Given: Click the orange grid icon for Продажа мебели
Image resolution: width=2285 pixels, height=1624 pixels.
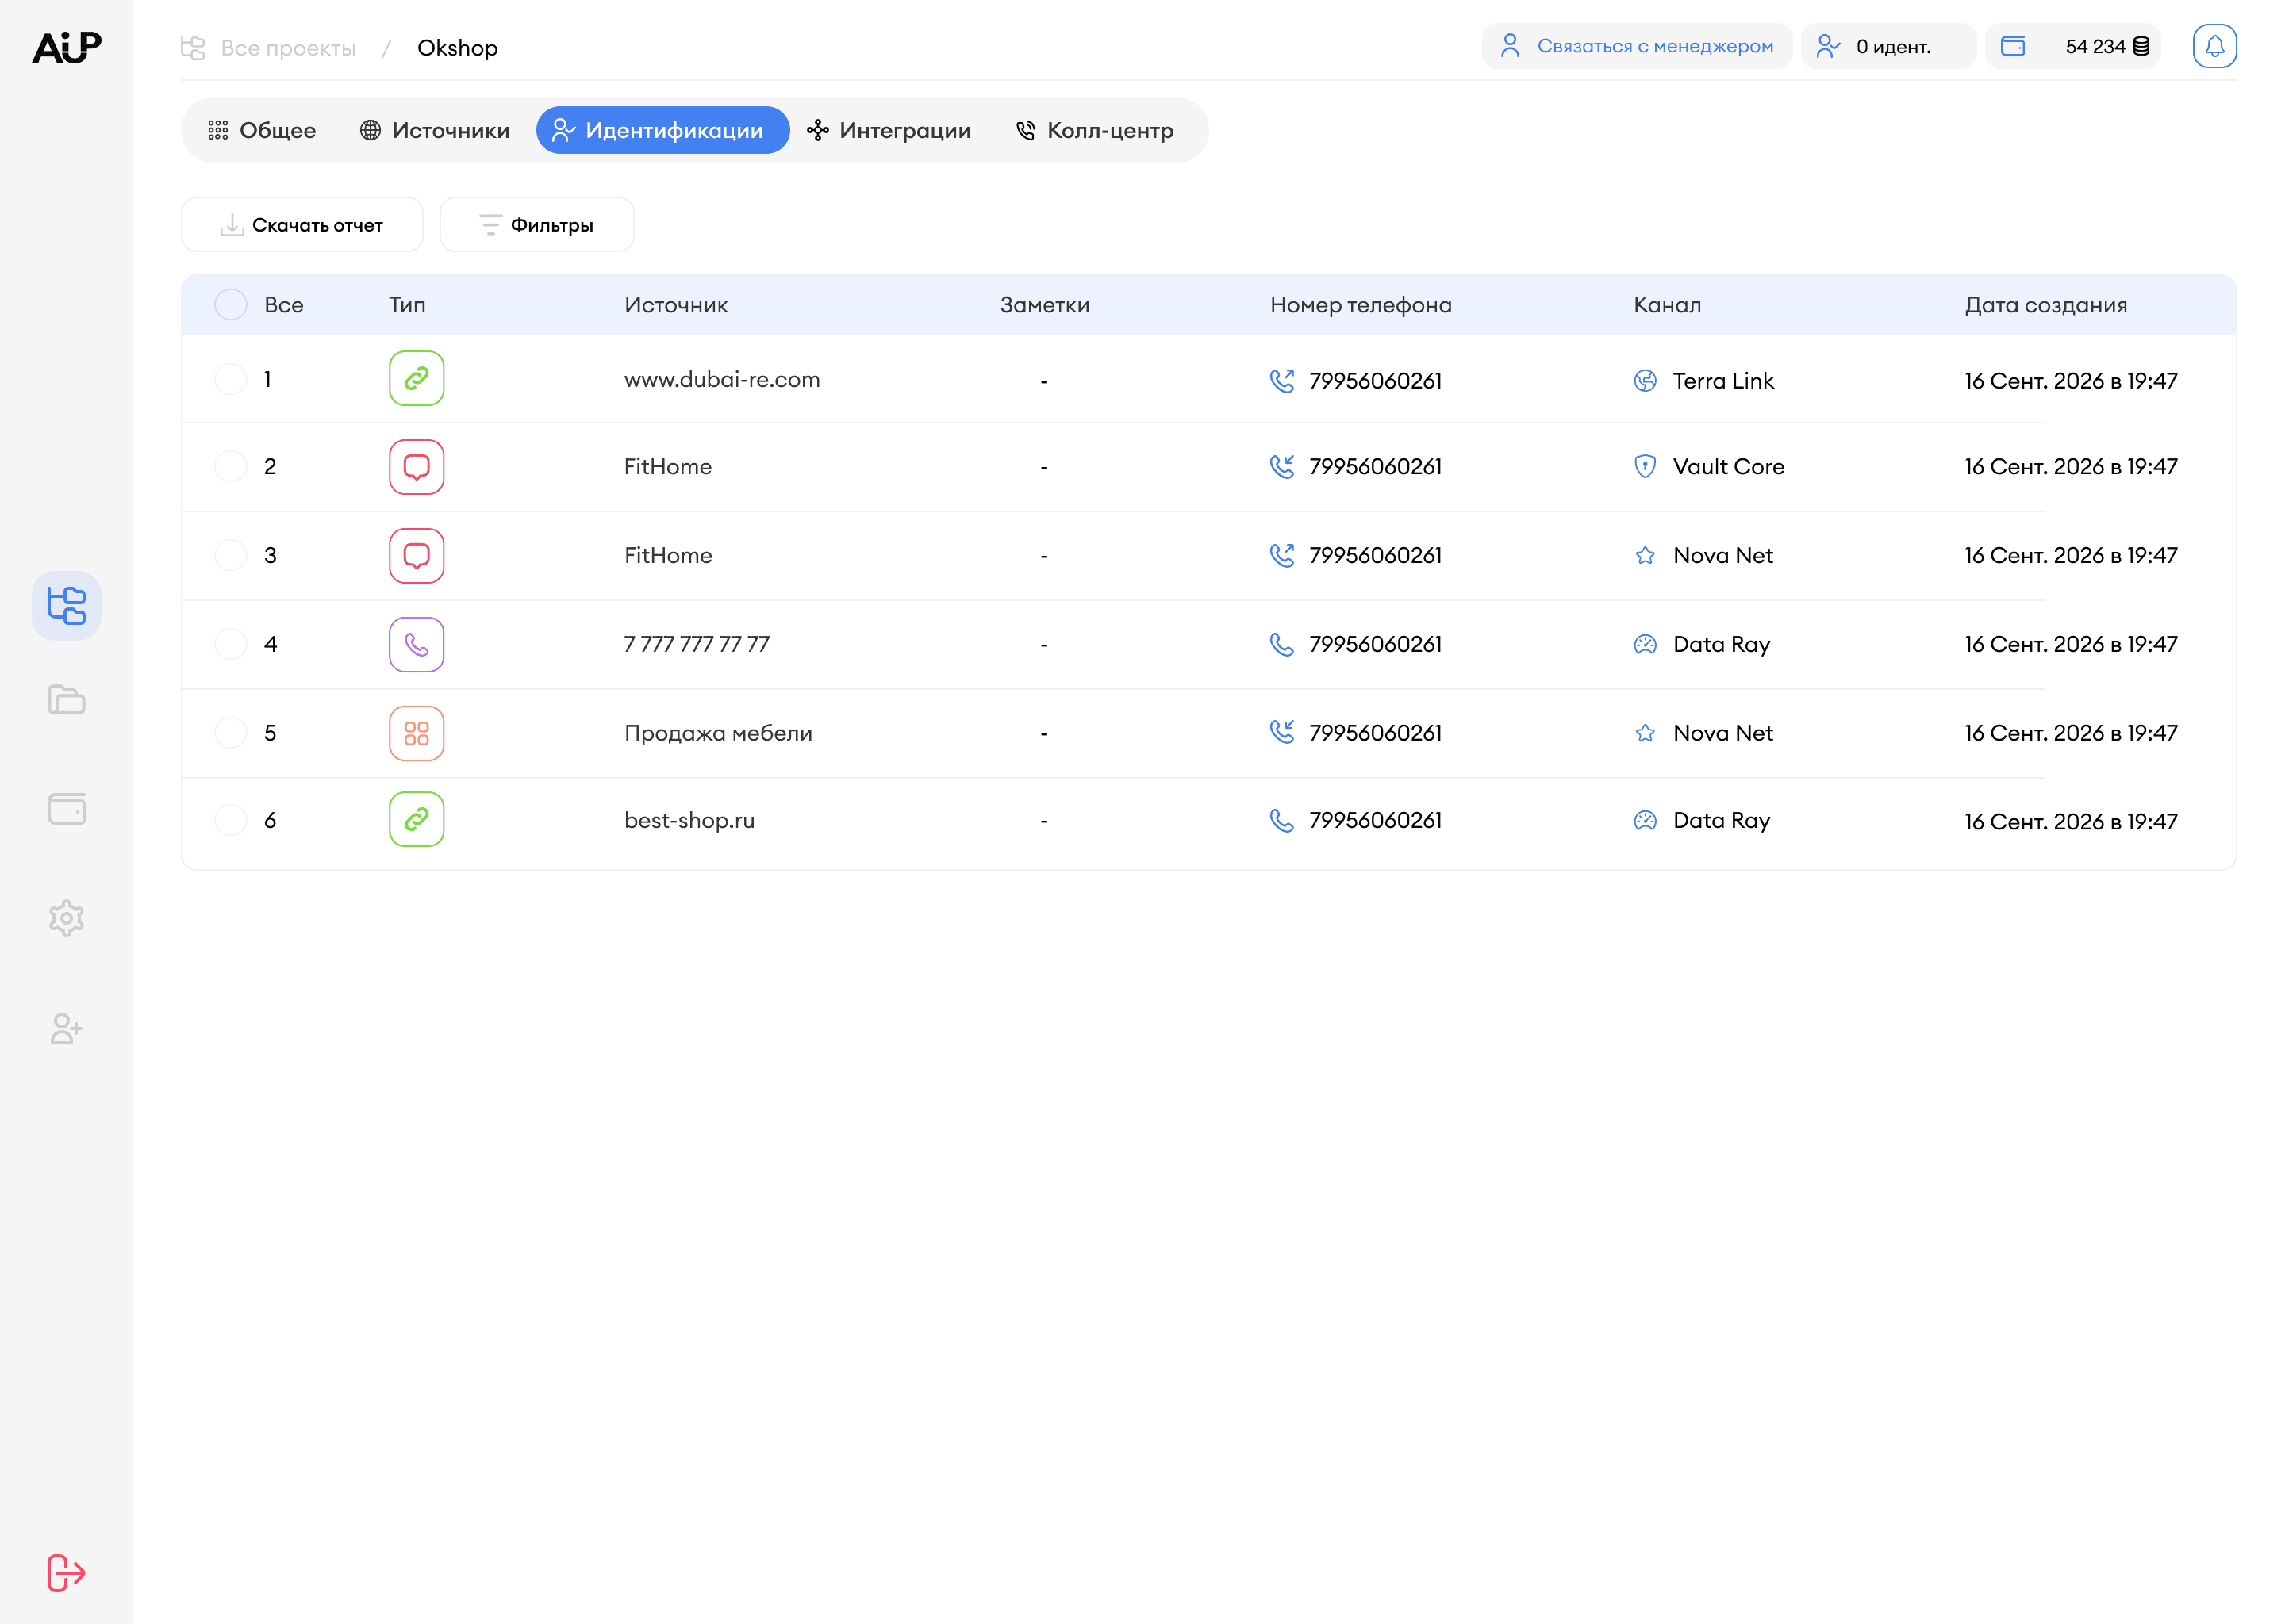Looking at the screenshot, I should point(417,732).
